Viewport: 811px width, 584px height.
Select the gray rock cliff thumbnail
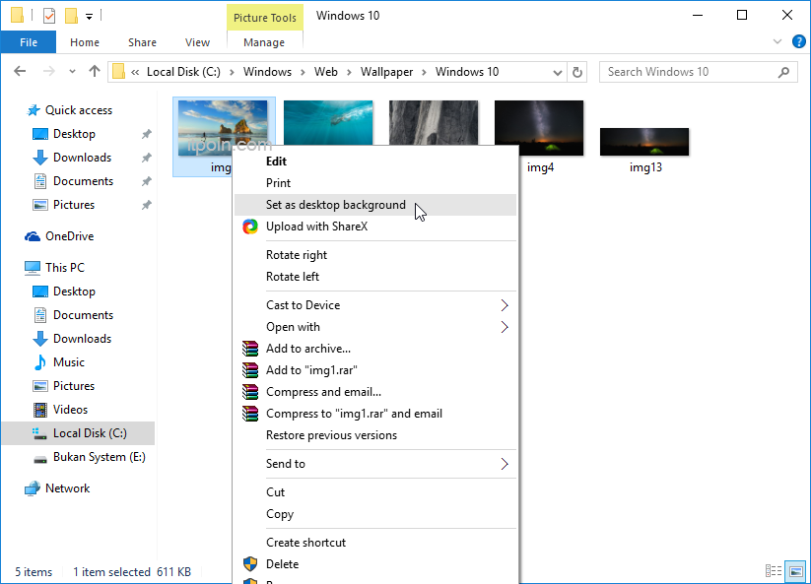pyautogui.click(x=434, y=122)
